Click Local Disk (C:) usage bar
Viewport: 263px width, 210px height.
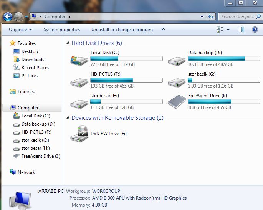(x=126, y=58)
